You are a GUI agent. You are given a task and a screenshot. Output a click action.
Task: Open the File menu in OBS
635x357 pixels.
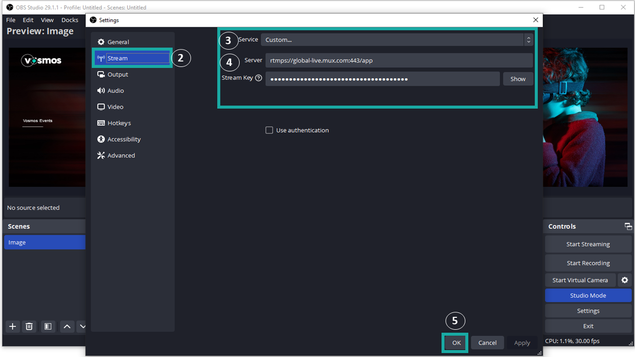pos(11,20)
